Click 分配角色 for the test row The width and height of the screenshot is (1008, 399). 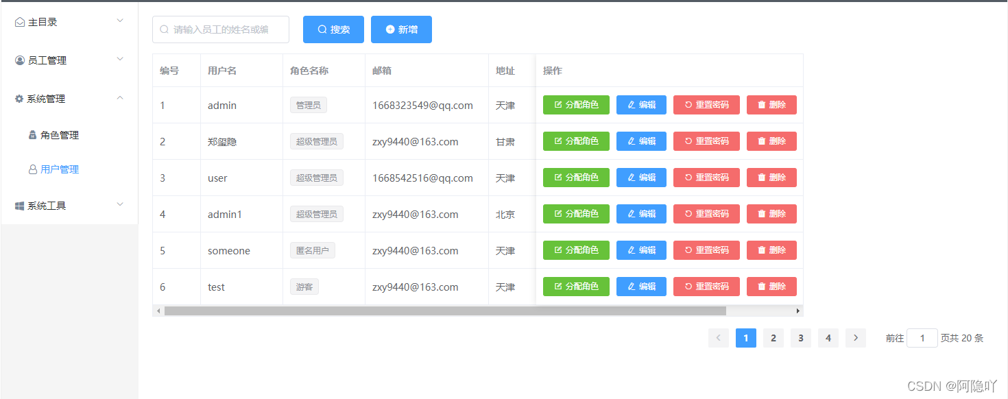(x=576, y=287)
